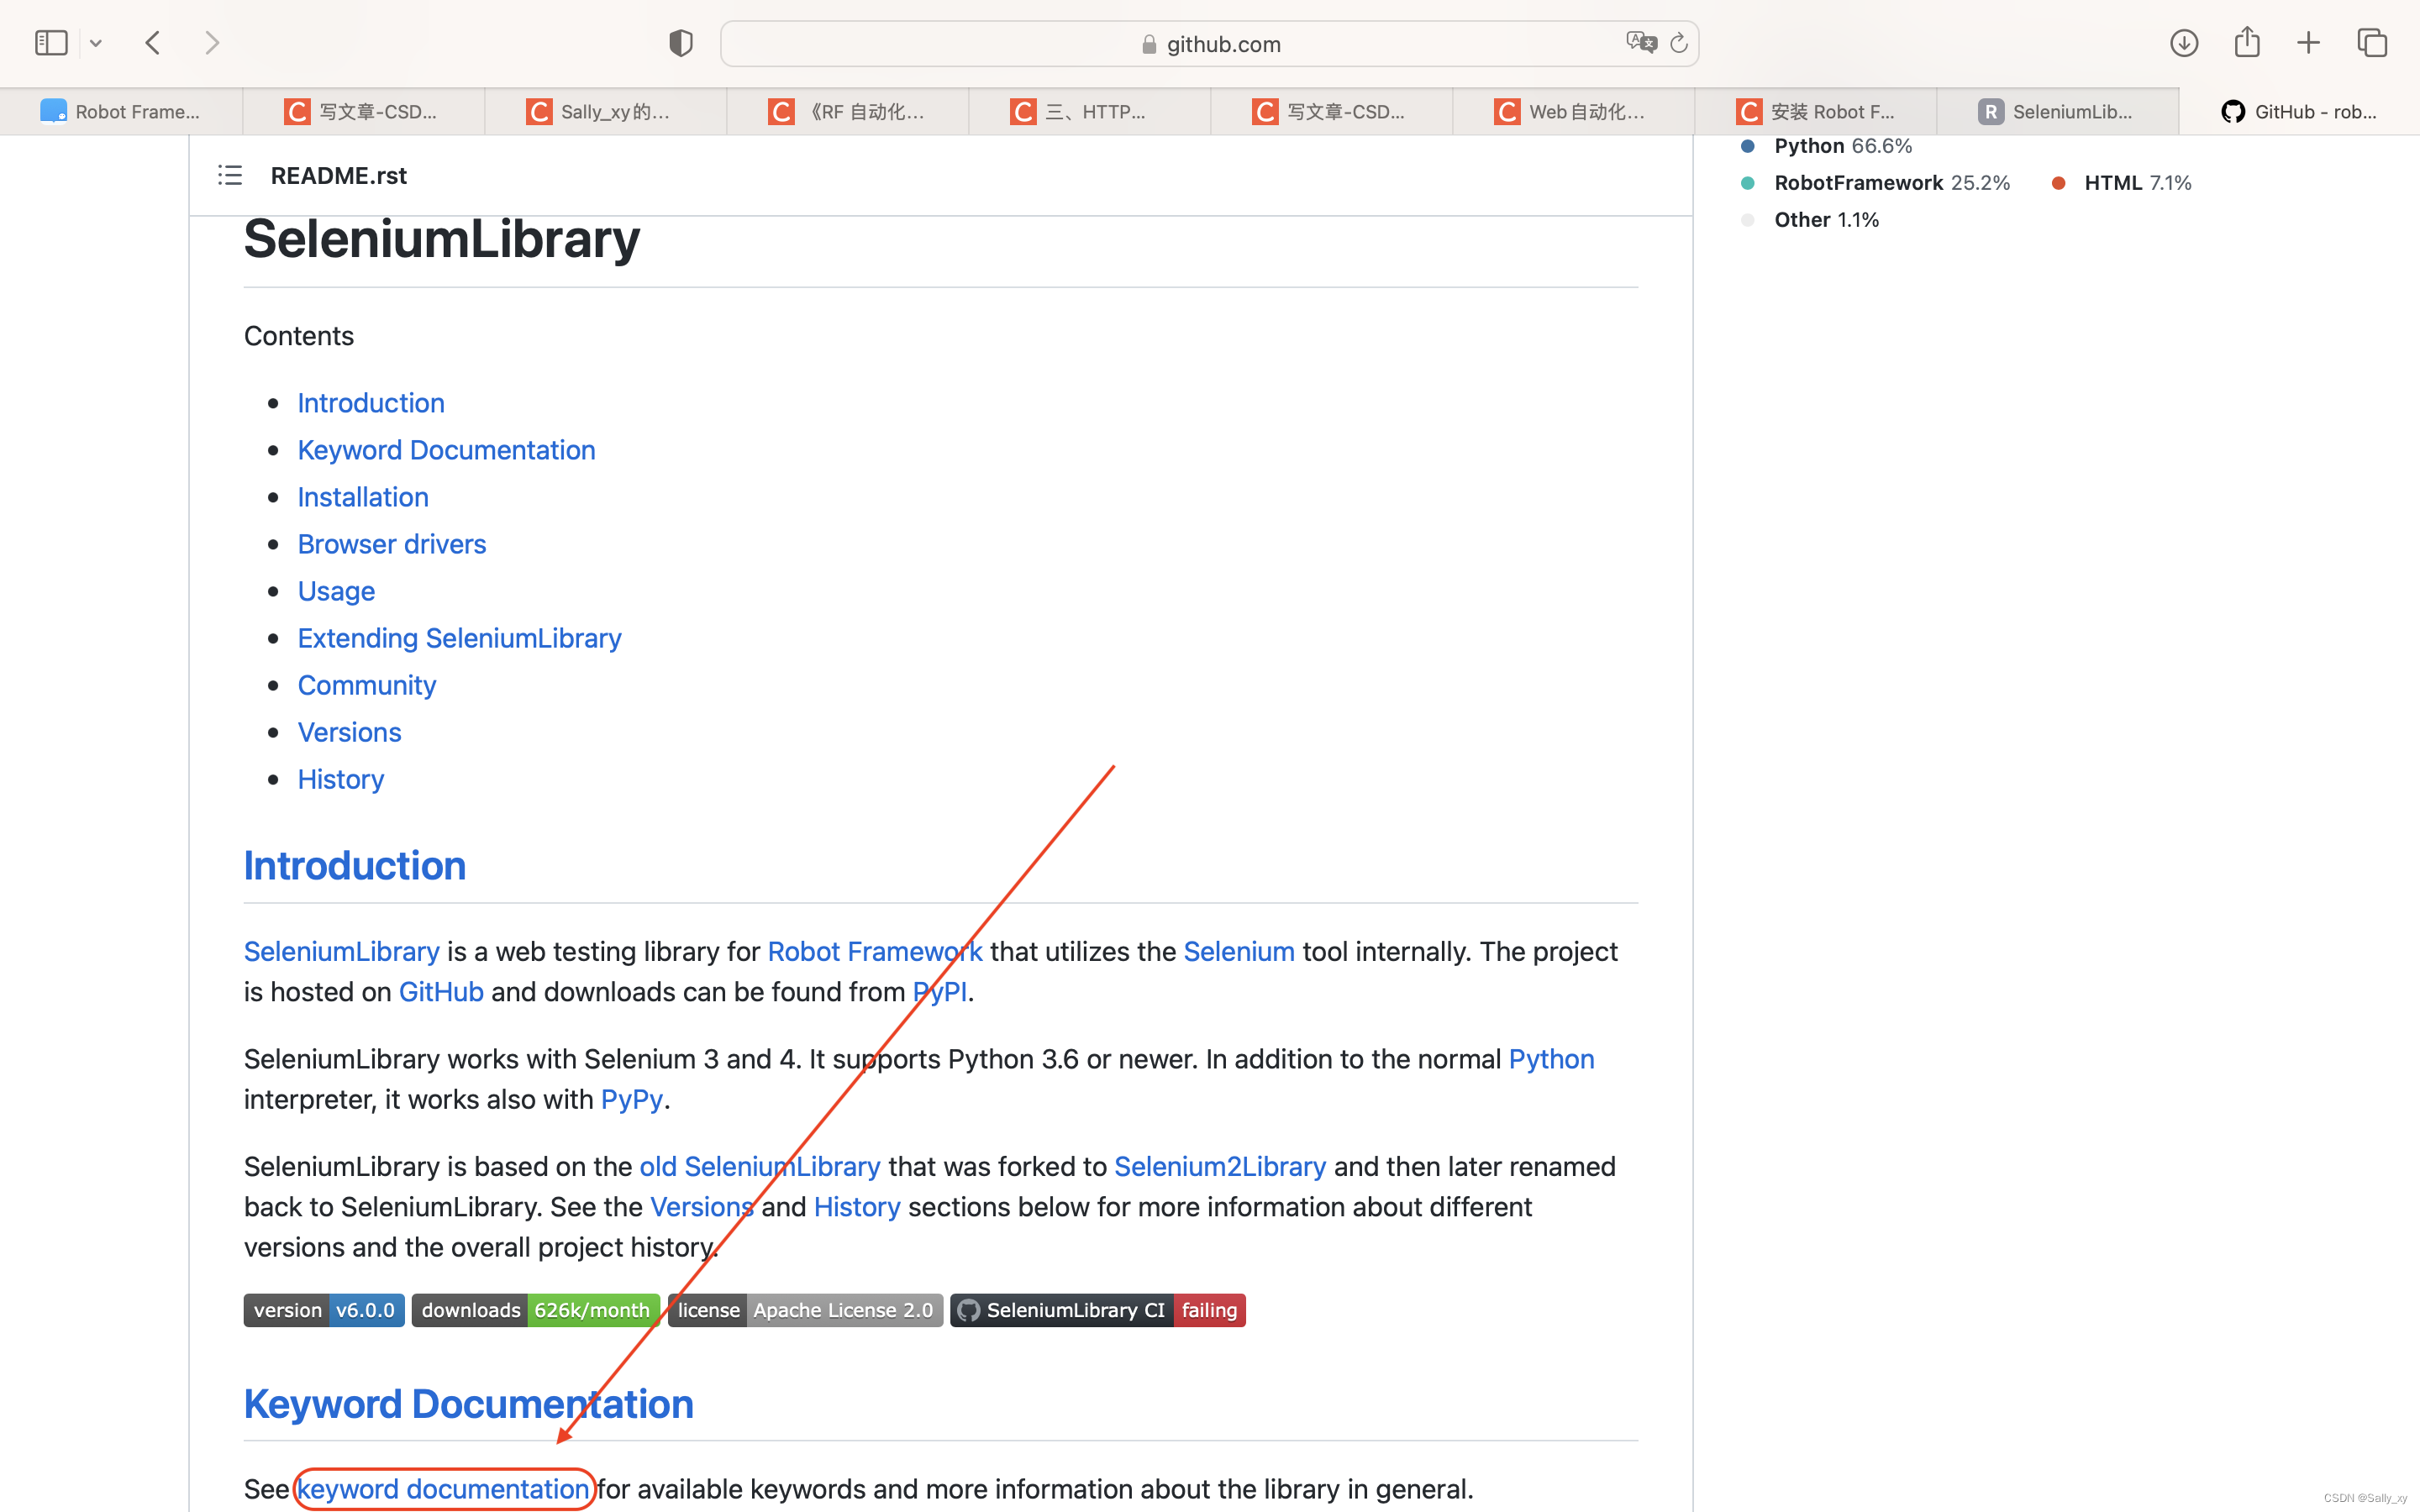Switch to the 三、HTTP... tab
Viewport: 2420px width, 1512px height.
[1089, 111]
